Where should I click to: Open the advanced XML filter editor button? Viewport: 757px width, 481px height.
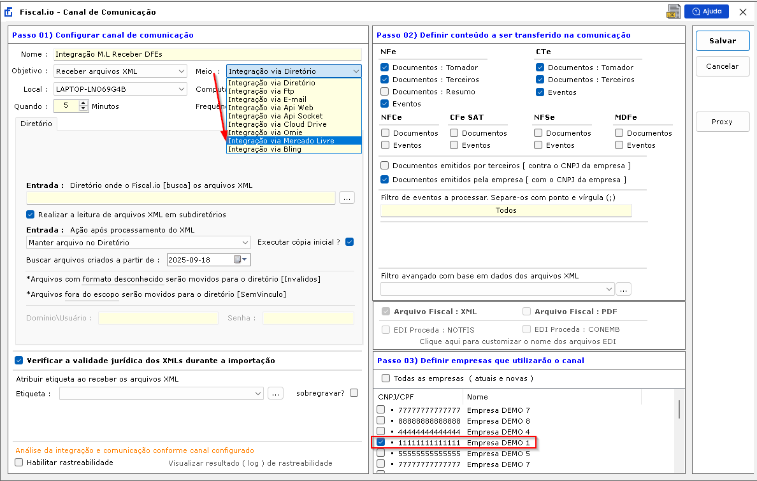[623, 289]
